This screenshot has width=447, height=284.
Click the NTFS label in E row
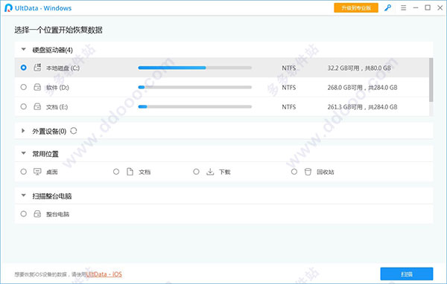[x=289, y=107]
